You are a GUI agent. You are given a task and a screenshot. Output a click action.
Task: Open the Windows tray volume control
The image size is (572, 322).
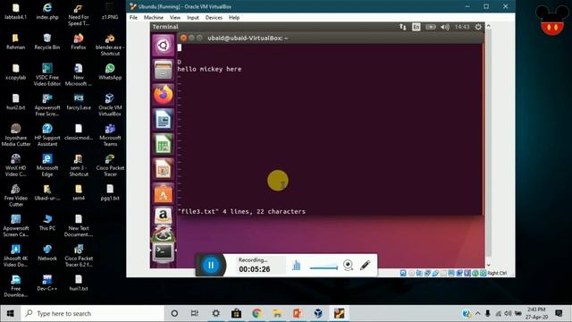508,313
